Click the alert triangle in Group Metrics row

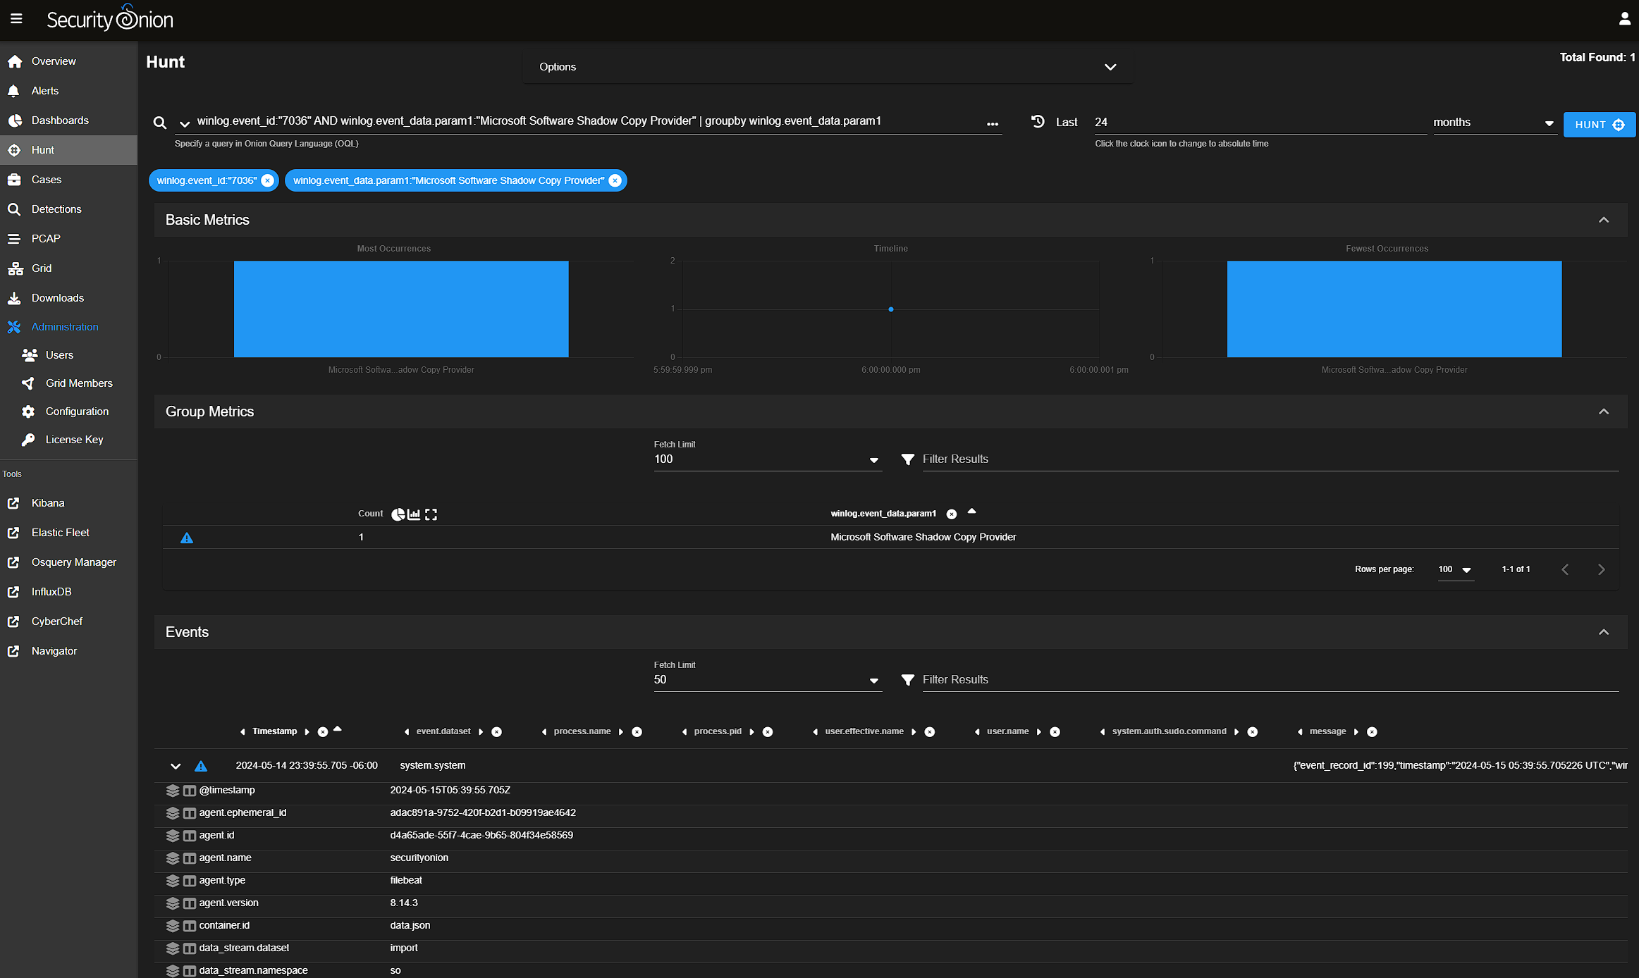click(187, 538)
